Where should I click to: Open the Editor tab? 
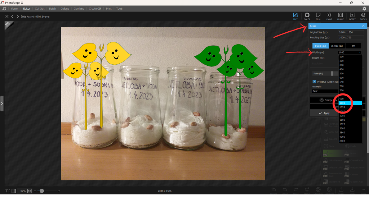coord(27,9)
